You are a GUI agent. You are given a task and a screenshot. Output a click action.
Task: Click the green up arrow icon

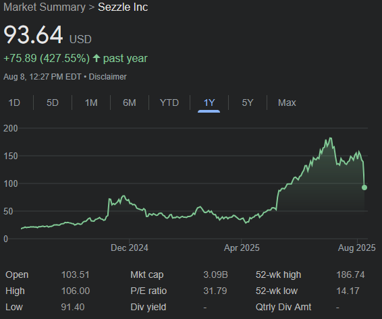click(x=97, y=58)
